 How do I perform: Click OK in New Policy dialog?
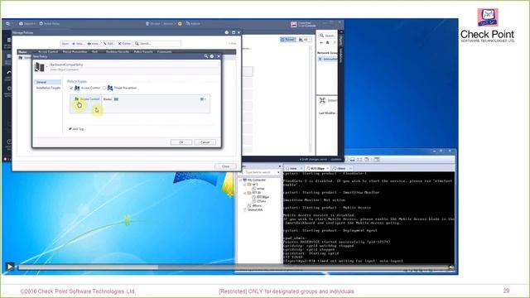(181, 142)
